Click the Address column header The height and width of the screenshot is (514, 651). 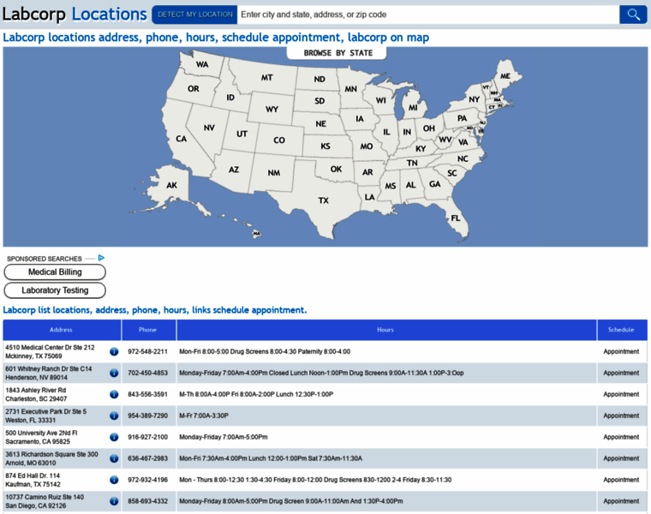click(62, 330)
